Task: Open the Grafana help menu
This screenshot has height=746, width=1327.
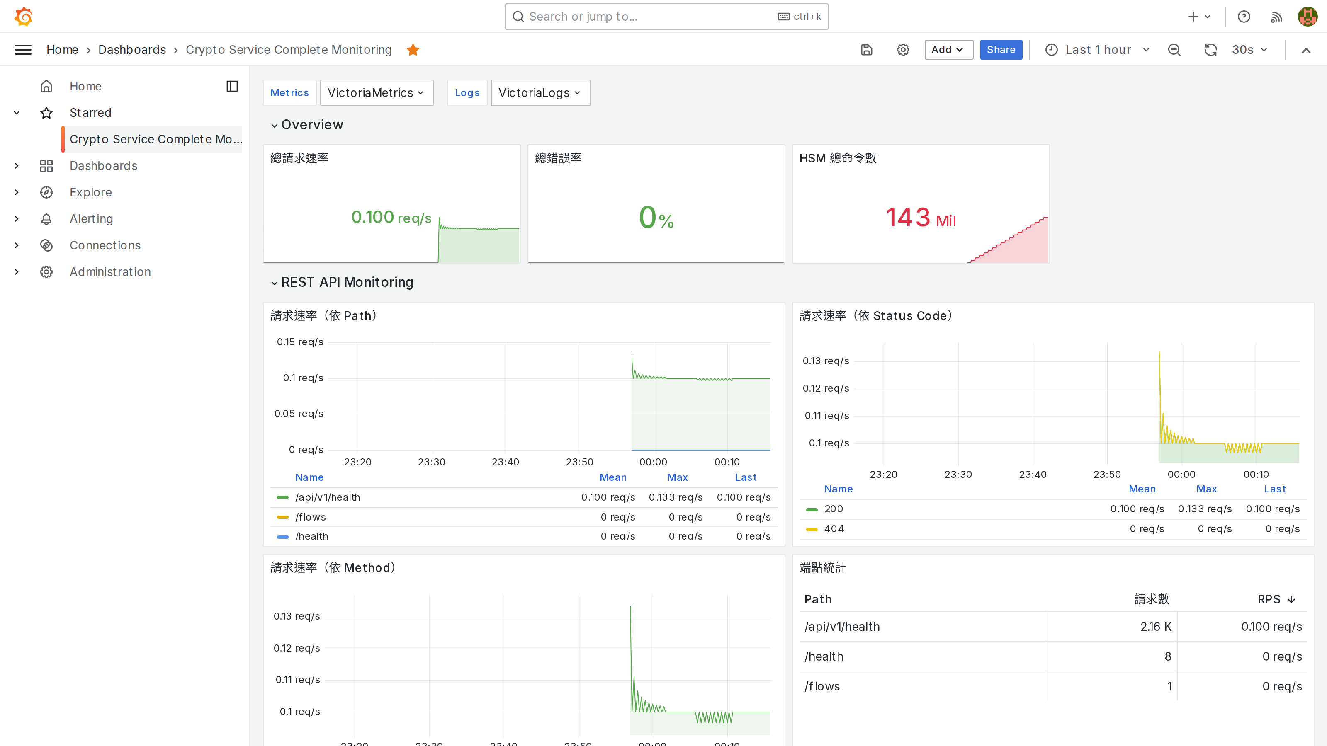Action: (1244, 16)
